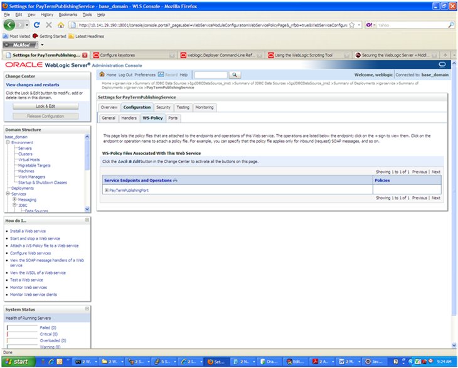Collapse the JDBC tree node
The image size is (458, 368).
(14, 205)
